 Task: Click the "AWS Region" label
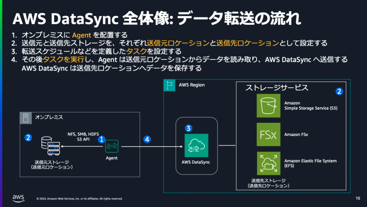point(192,85)
